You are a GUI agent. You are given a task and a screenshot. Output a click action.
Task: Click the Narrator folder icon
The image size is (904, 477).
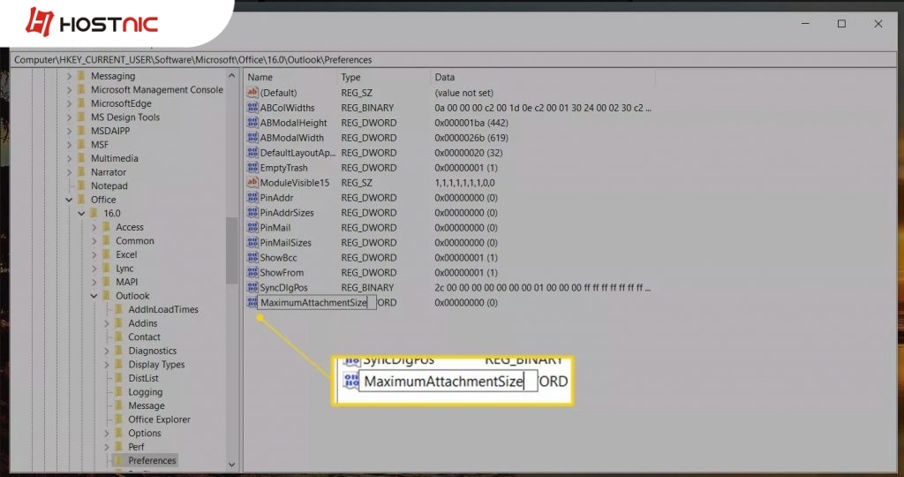[81, 172]
